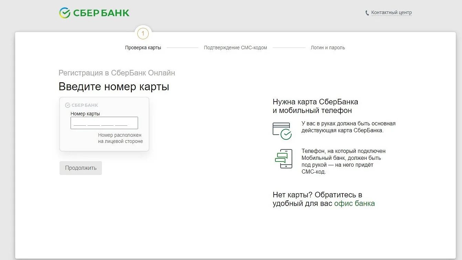The image size is (462, 260).
Task: Click the Продолжить button
Action: click(x=81, y=168)
